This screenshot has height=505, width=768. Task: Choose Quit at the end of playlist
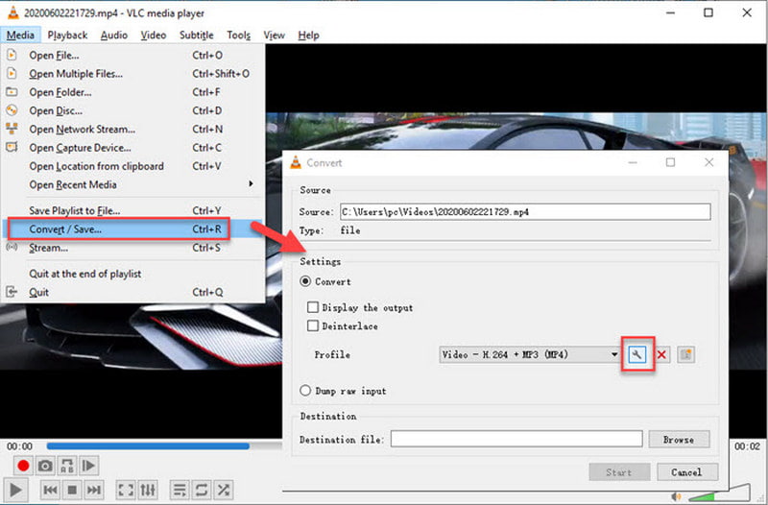(x=132, y=274)
